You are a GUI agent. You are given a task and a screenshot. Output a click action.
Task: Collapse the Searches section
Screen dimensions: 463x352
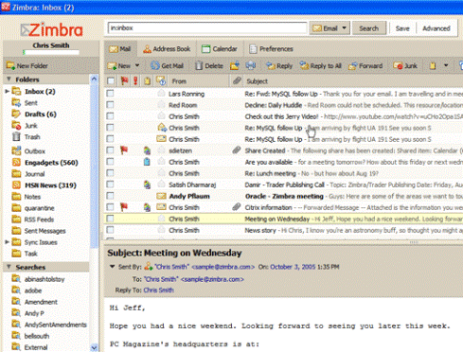point(9,267)
